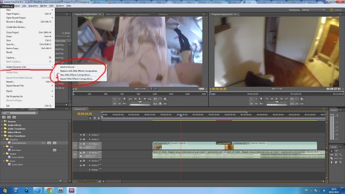Image resolution: width=345 pixels, height=194 pixels.
Task: Expand the Video 2 track
Action: 89,139
